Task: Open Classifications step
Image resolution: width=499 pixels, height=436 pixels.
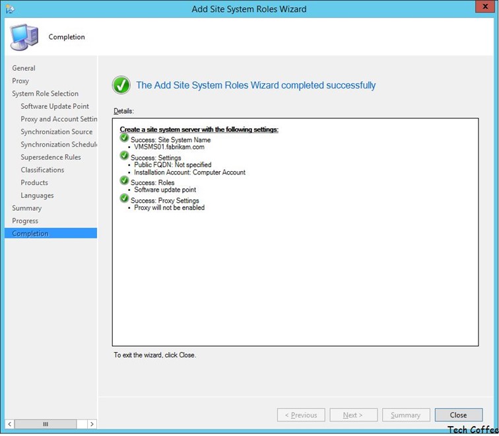Action: tap(42, 170)
